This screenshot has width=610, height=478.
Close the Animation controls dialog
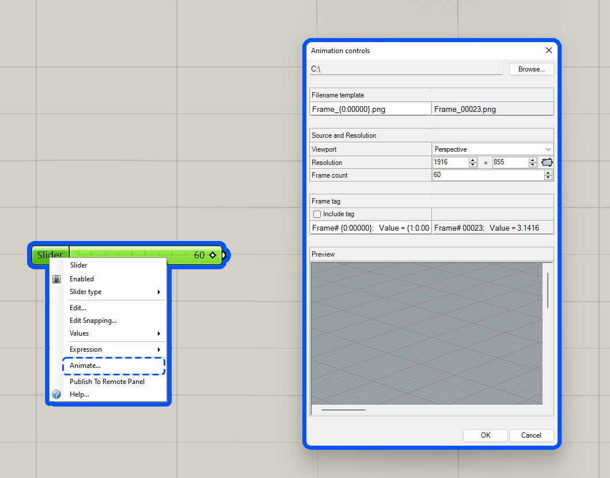548,51
